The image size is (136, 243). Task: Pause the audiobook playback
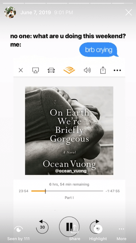click(x=69, y=227)
